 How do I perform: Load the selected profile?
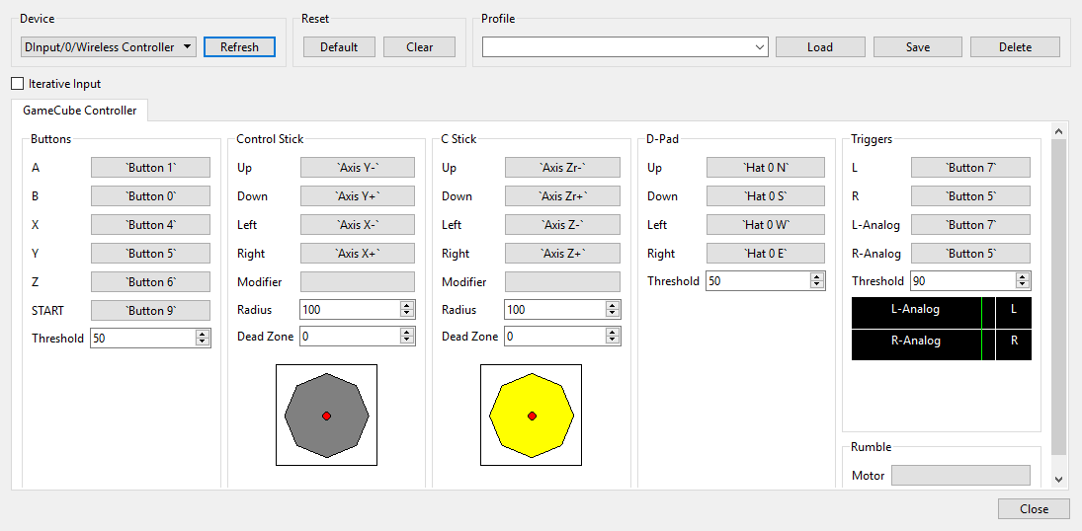819,47
